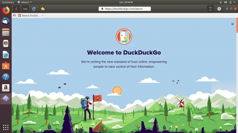Click the vertical scrollbar thumb
This screenshot has height=133, width=238.
point(237,25)
